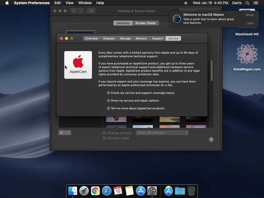Viewport: 264px width, 198px height.
Task: Toggle the Random order checkbox
Action: 104,138
